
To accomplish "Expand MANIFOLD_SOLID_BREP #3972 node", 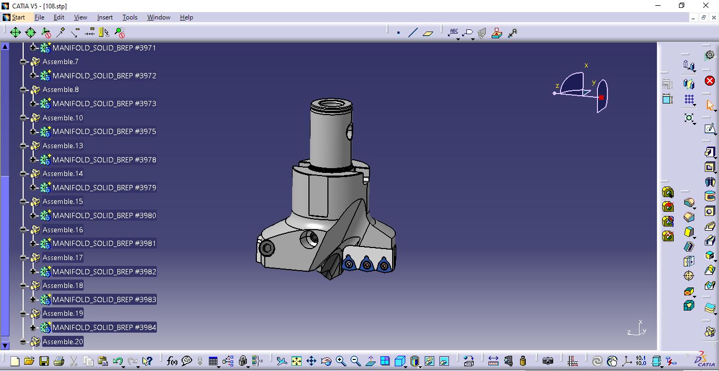I will click(x=33, y=76).
